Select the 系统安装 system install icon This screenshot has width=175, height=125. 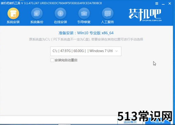click(13, 13)
